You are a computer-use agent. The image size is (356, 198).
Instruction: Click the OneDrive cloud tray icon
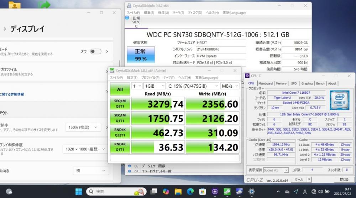click(287, 192)
